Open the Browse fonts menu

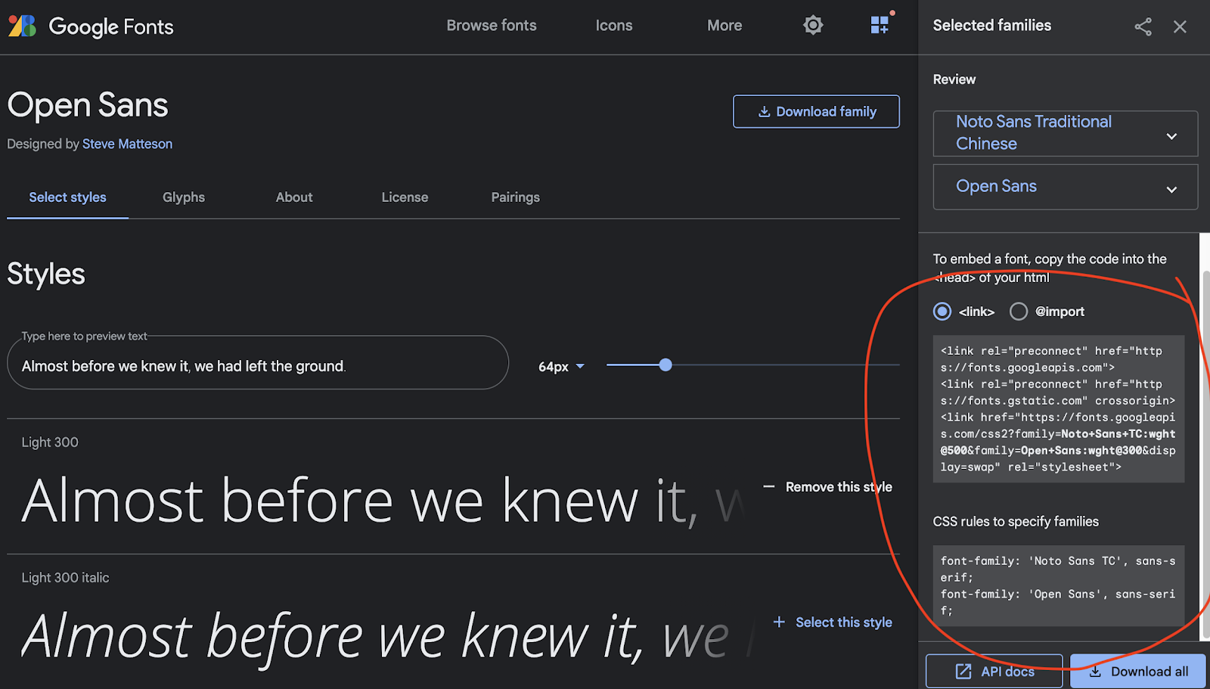coord(492,25)
